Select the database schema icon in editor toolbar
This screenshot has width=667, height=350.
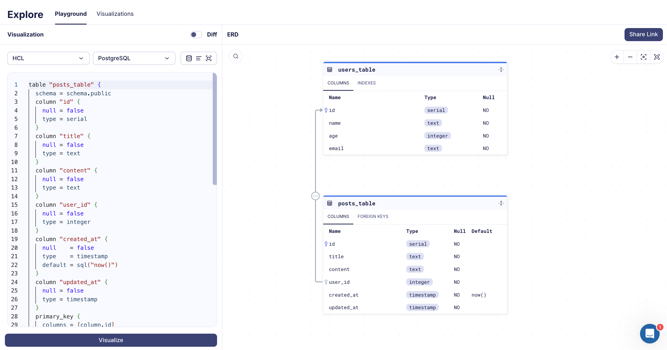click(x=189, y=58)
